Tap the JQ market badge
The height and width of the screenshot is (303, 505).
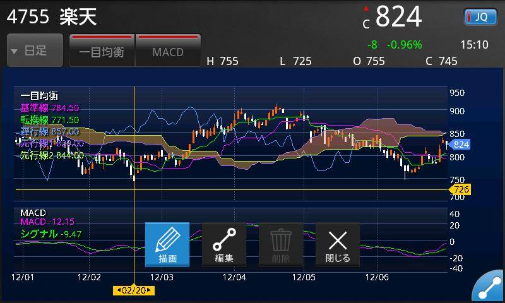pos(480,17)
